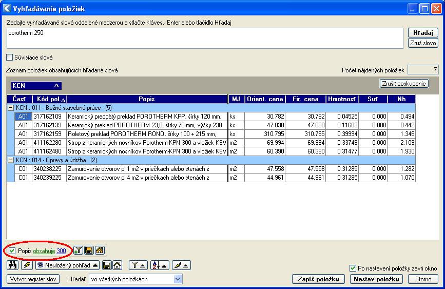Open the Hľadať combo box

136,279
